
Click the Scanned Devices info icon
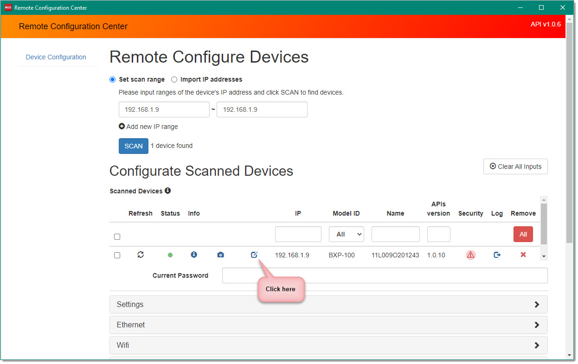click(x=168, y=191)
